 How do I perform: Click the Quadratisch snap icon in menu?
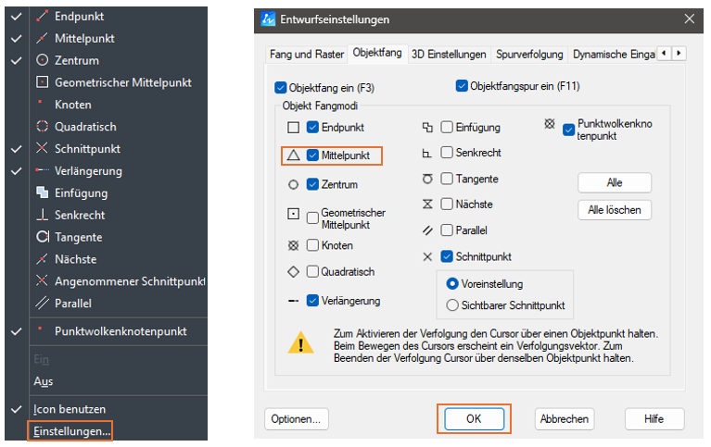pos(42,127)
